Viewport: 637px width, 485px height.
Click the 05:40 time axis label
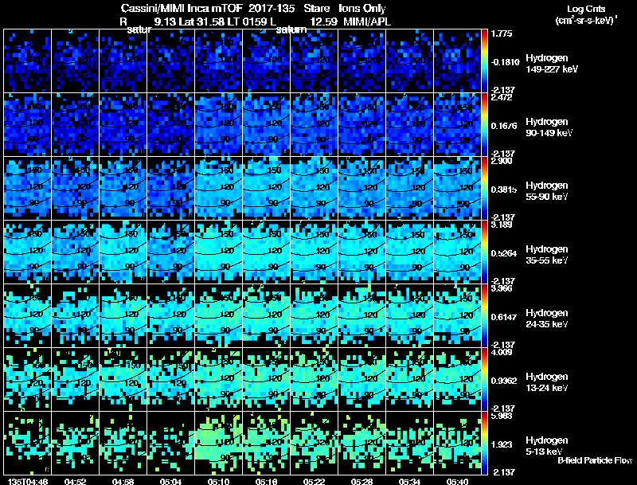click(457, 482)
